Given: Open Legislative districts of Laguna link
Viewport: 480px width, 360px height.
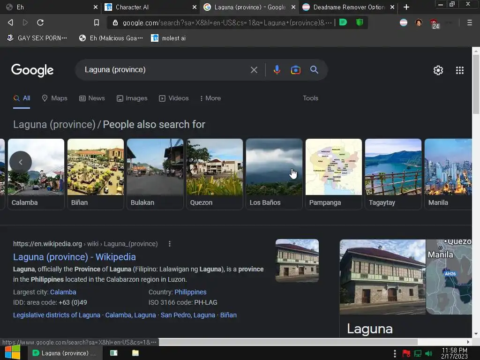Looking at the screenshot, I should point(57,315).
